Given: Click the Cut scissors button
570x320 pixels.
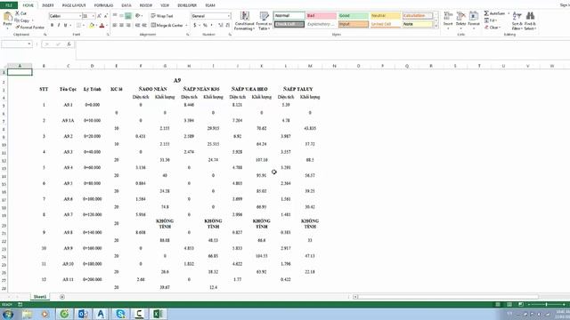Looking at the screenshot, I should (x=21, y=13).
